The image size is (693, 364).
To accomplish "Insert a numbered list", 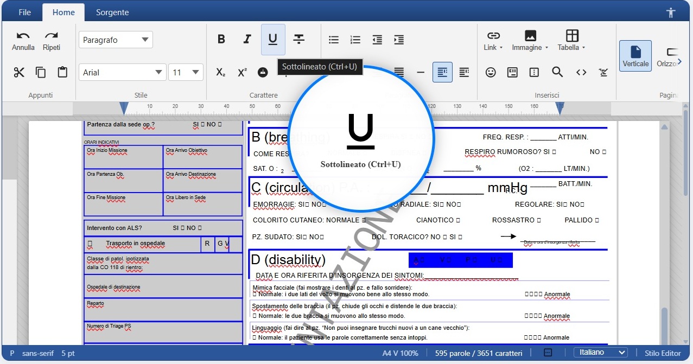I will 355,40.
